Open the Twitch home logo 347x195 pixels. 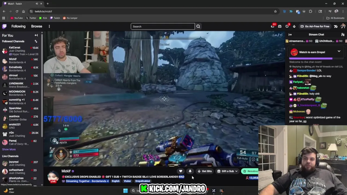coord(4,26)
